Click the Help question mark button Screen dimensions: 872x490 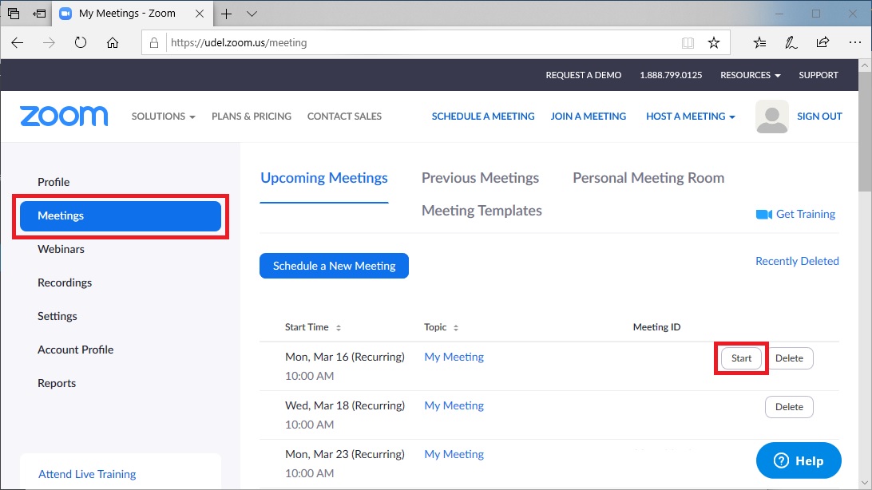pos(799,460)
